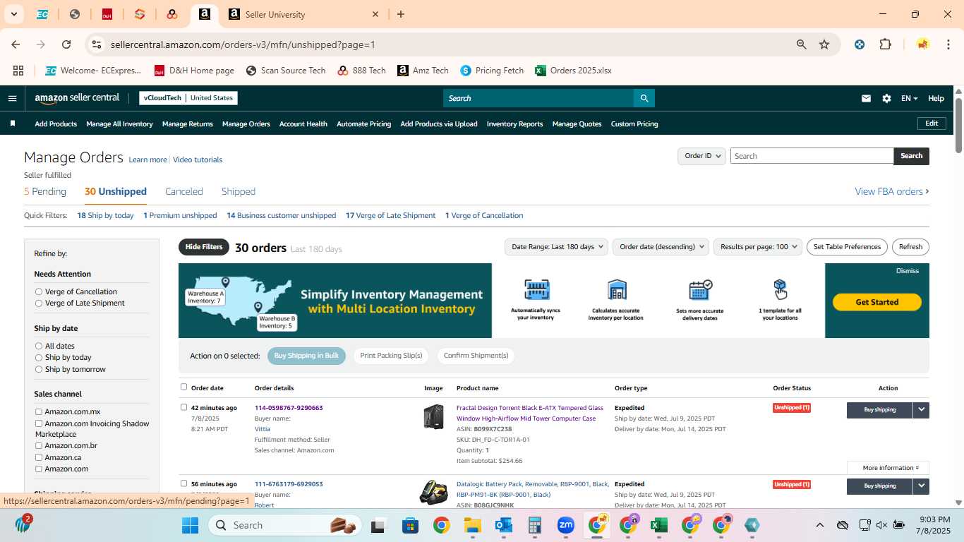Select the All dates radio option
This screenshot has width=964, height=542.
coord(39,346)
